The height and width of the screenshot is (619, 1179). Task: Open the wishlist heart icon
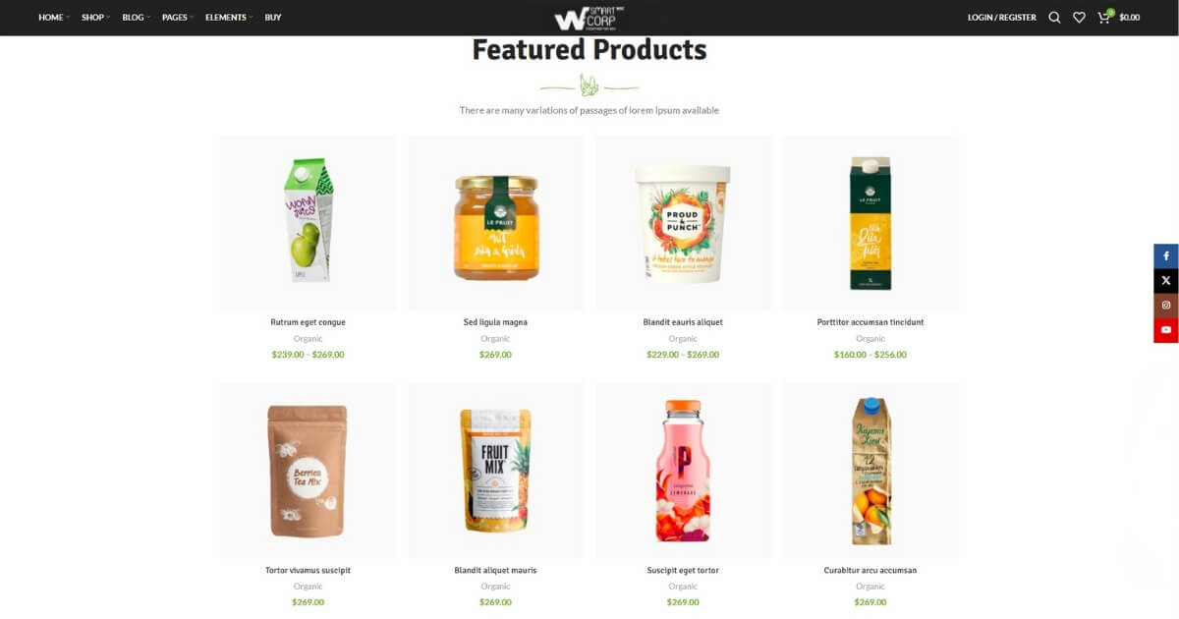click(1079, 18)
